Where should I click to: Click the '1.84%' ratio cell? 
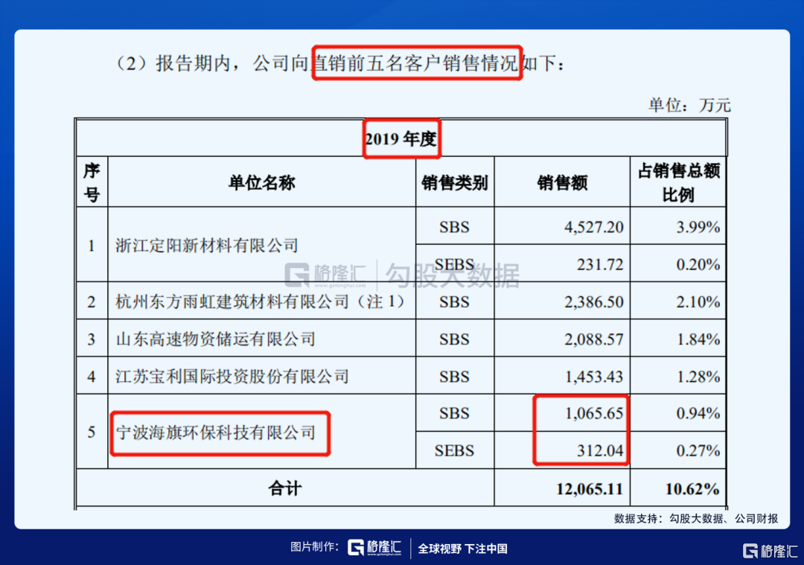pyautogui.click(x=678, y=339)
